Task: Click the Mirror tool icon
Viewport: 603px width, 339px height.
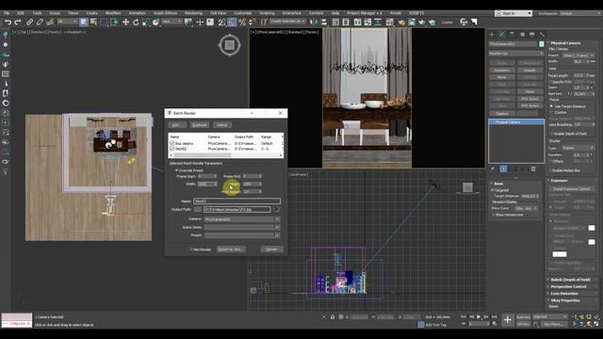Action: pos(314,23)
